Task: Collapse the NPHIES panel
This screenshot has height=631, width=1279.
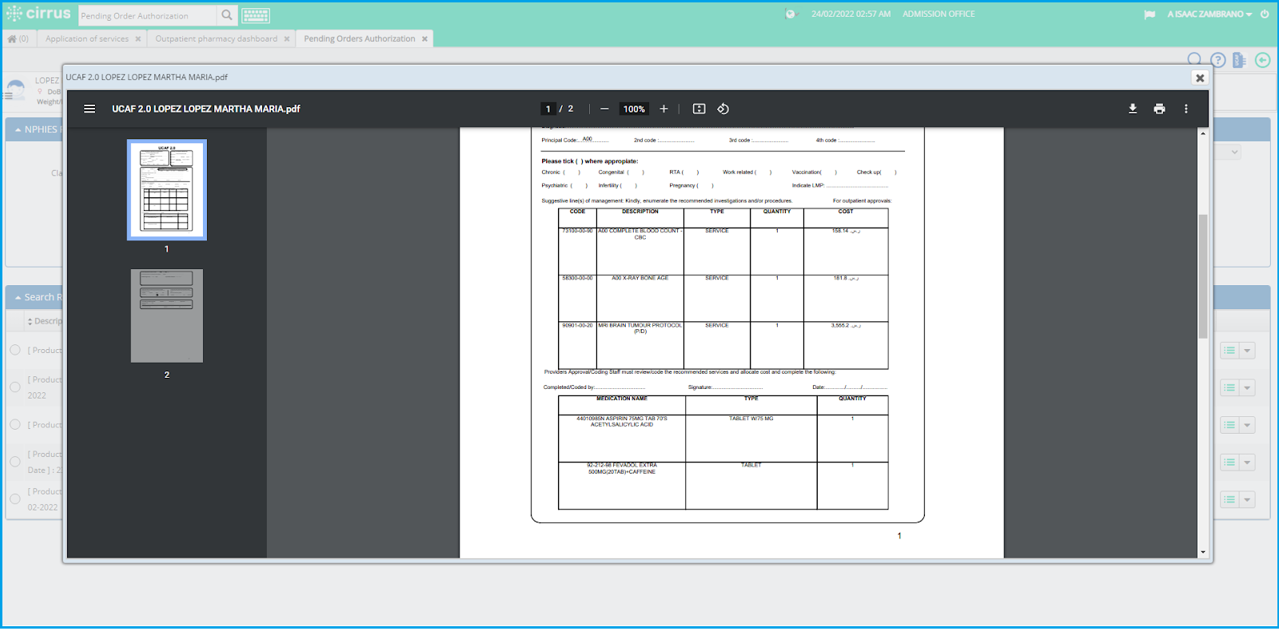Action: point(18,129)
